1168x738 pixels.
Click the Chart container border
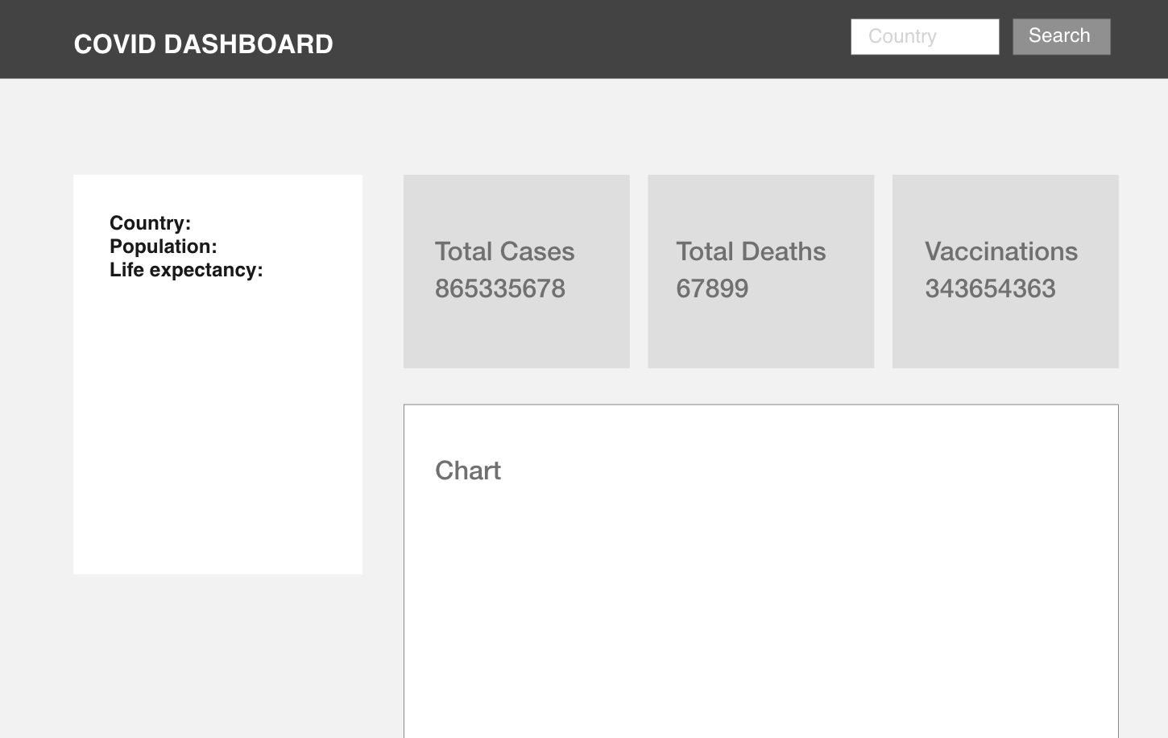coord(760,406)
